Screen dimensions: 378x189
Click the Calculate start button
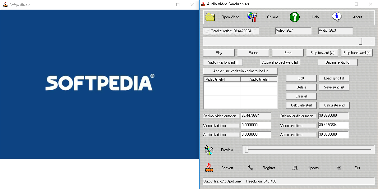[x=301, y=105]
